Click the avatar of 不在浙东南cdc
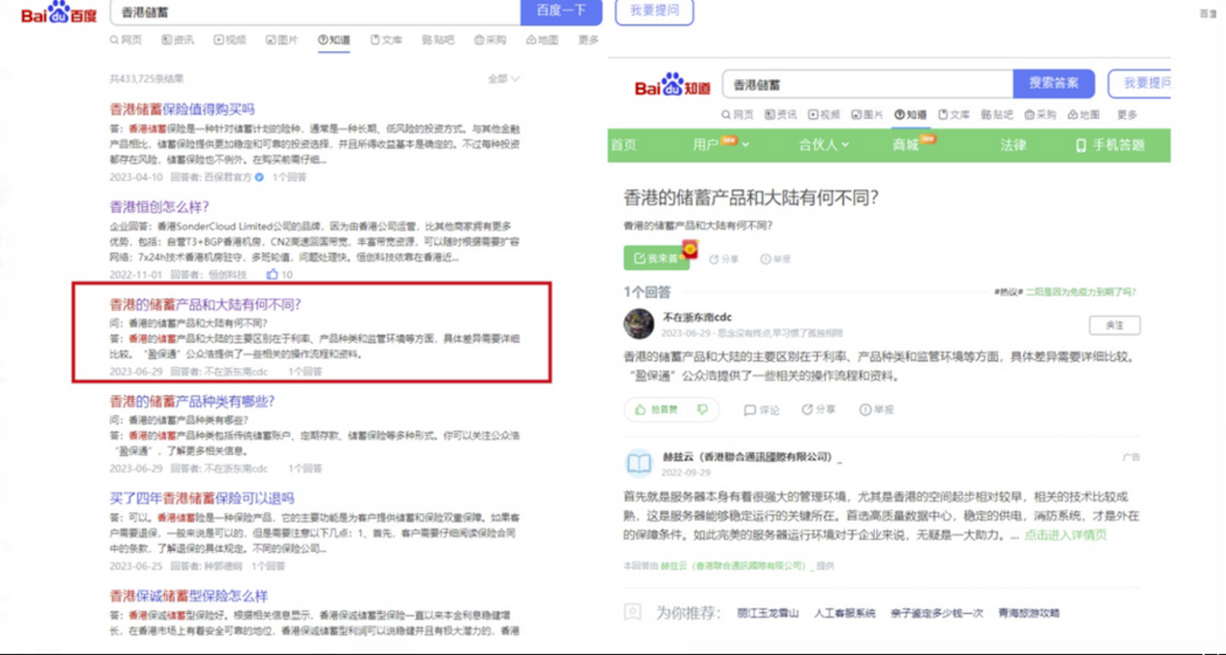 638,324
